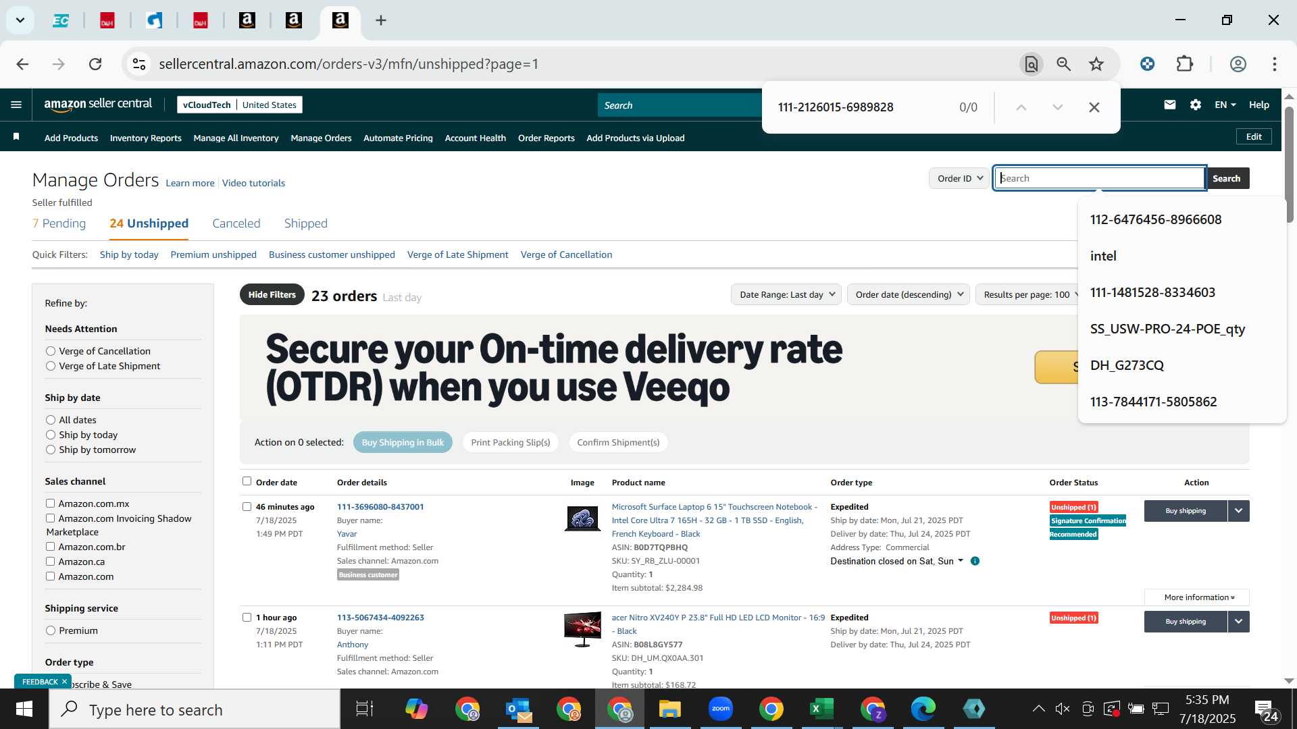Switch to the Canceled orders tab

click(x=236, y=223)
